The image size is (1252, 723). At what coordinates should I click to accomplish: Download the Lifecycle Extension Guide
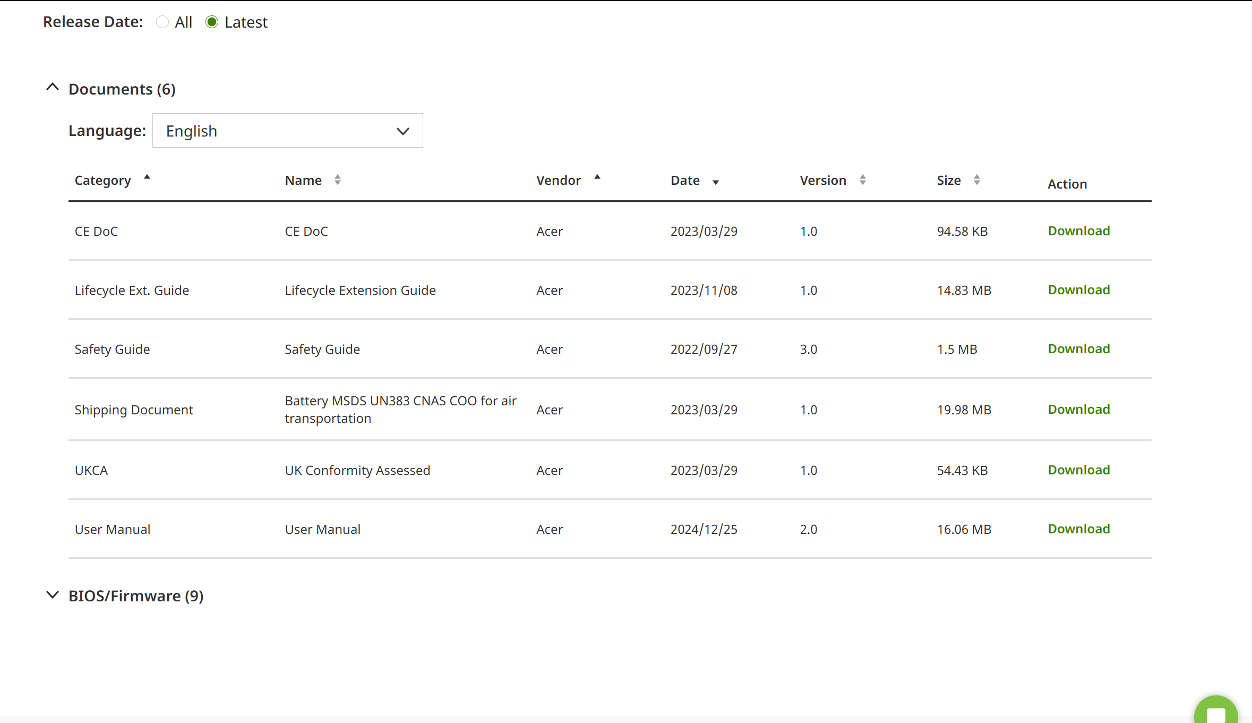1078,290
